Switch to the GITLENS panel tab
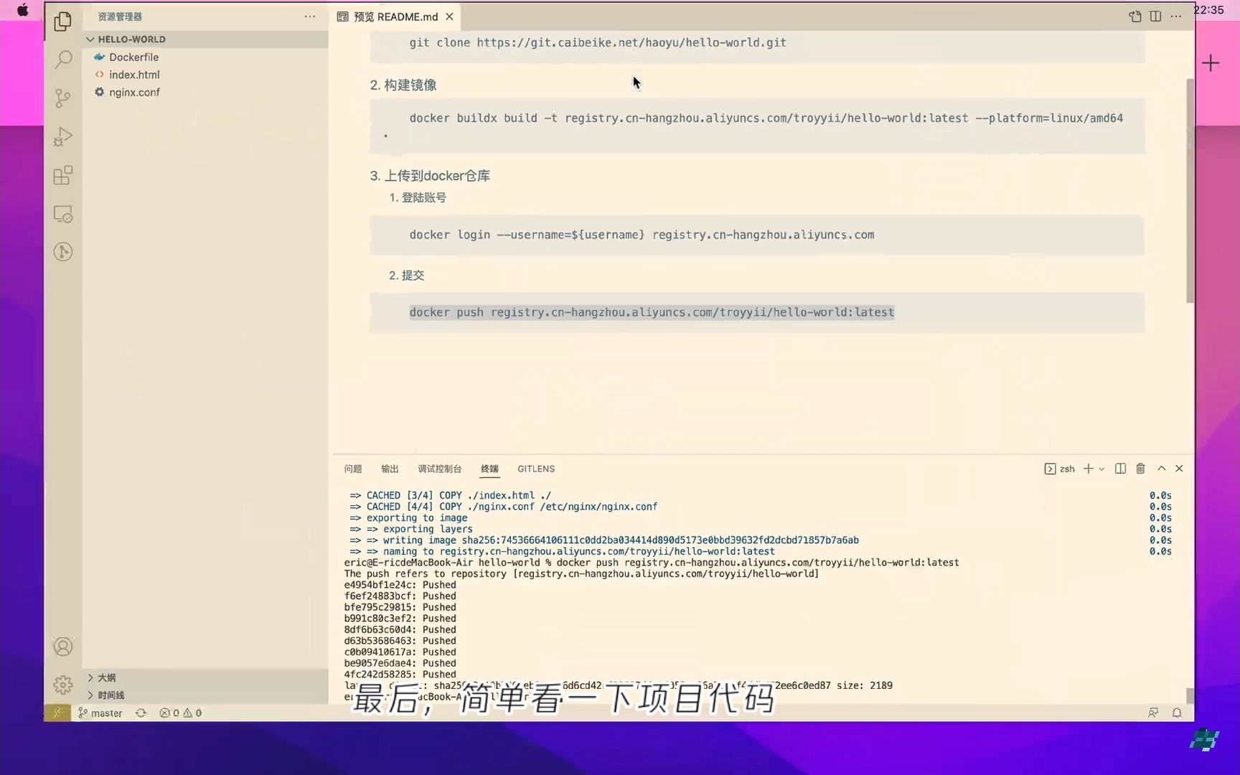 536,469
